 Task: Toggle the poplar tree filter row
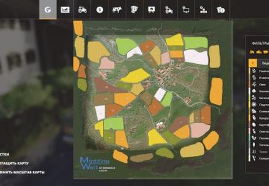coord(260,145)
